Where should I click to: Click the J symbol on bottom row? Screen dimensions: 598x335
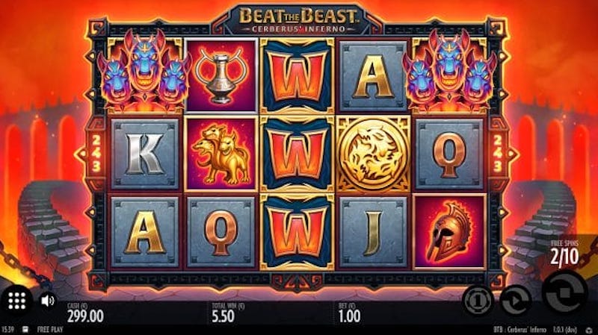pyautogui.click(x=373, y=232)
